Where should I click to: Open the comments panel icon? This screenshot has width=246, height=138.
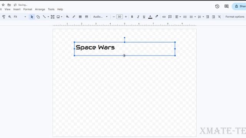(x=226, y=6)
